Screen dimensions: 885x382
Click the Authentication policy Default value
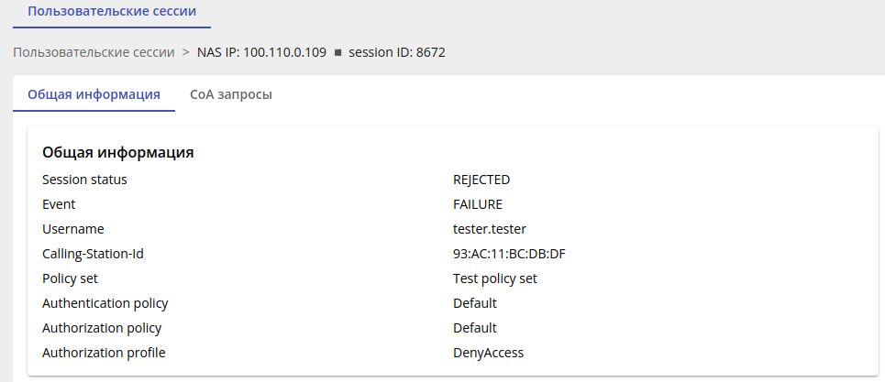click(475, 303)
